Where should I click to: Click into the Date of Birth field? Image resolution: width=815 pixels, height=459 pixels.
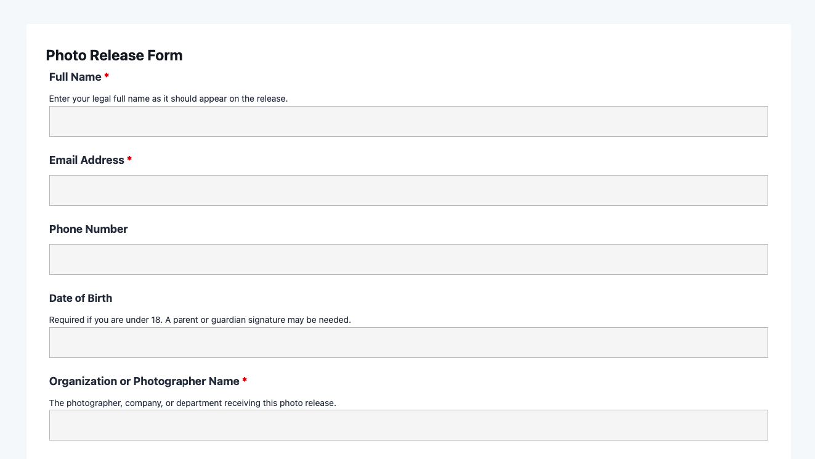(408, 343)
